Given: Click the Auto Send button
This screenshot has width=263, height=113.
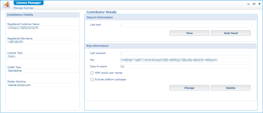Looking at the screenshot, I should click(x=231, y=33).
